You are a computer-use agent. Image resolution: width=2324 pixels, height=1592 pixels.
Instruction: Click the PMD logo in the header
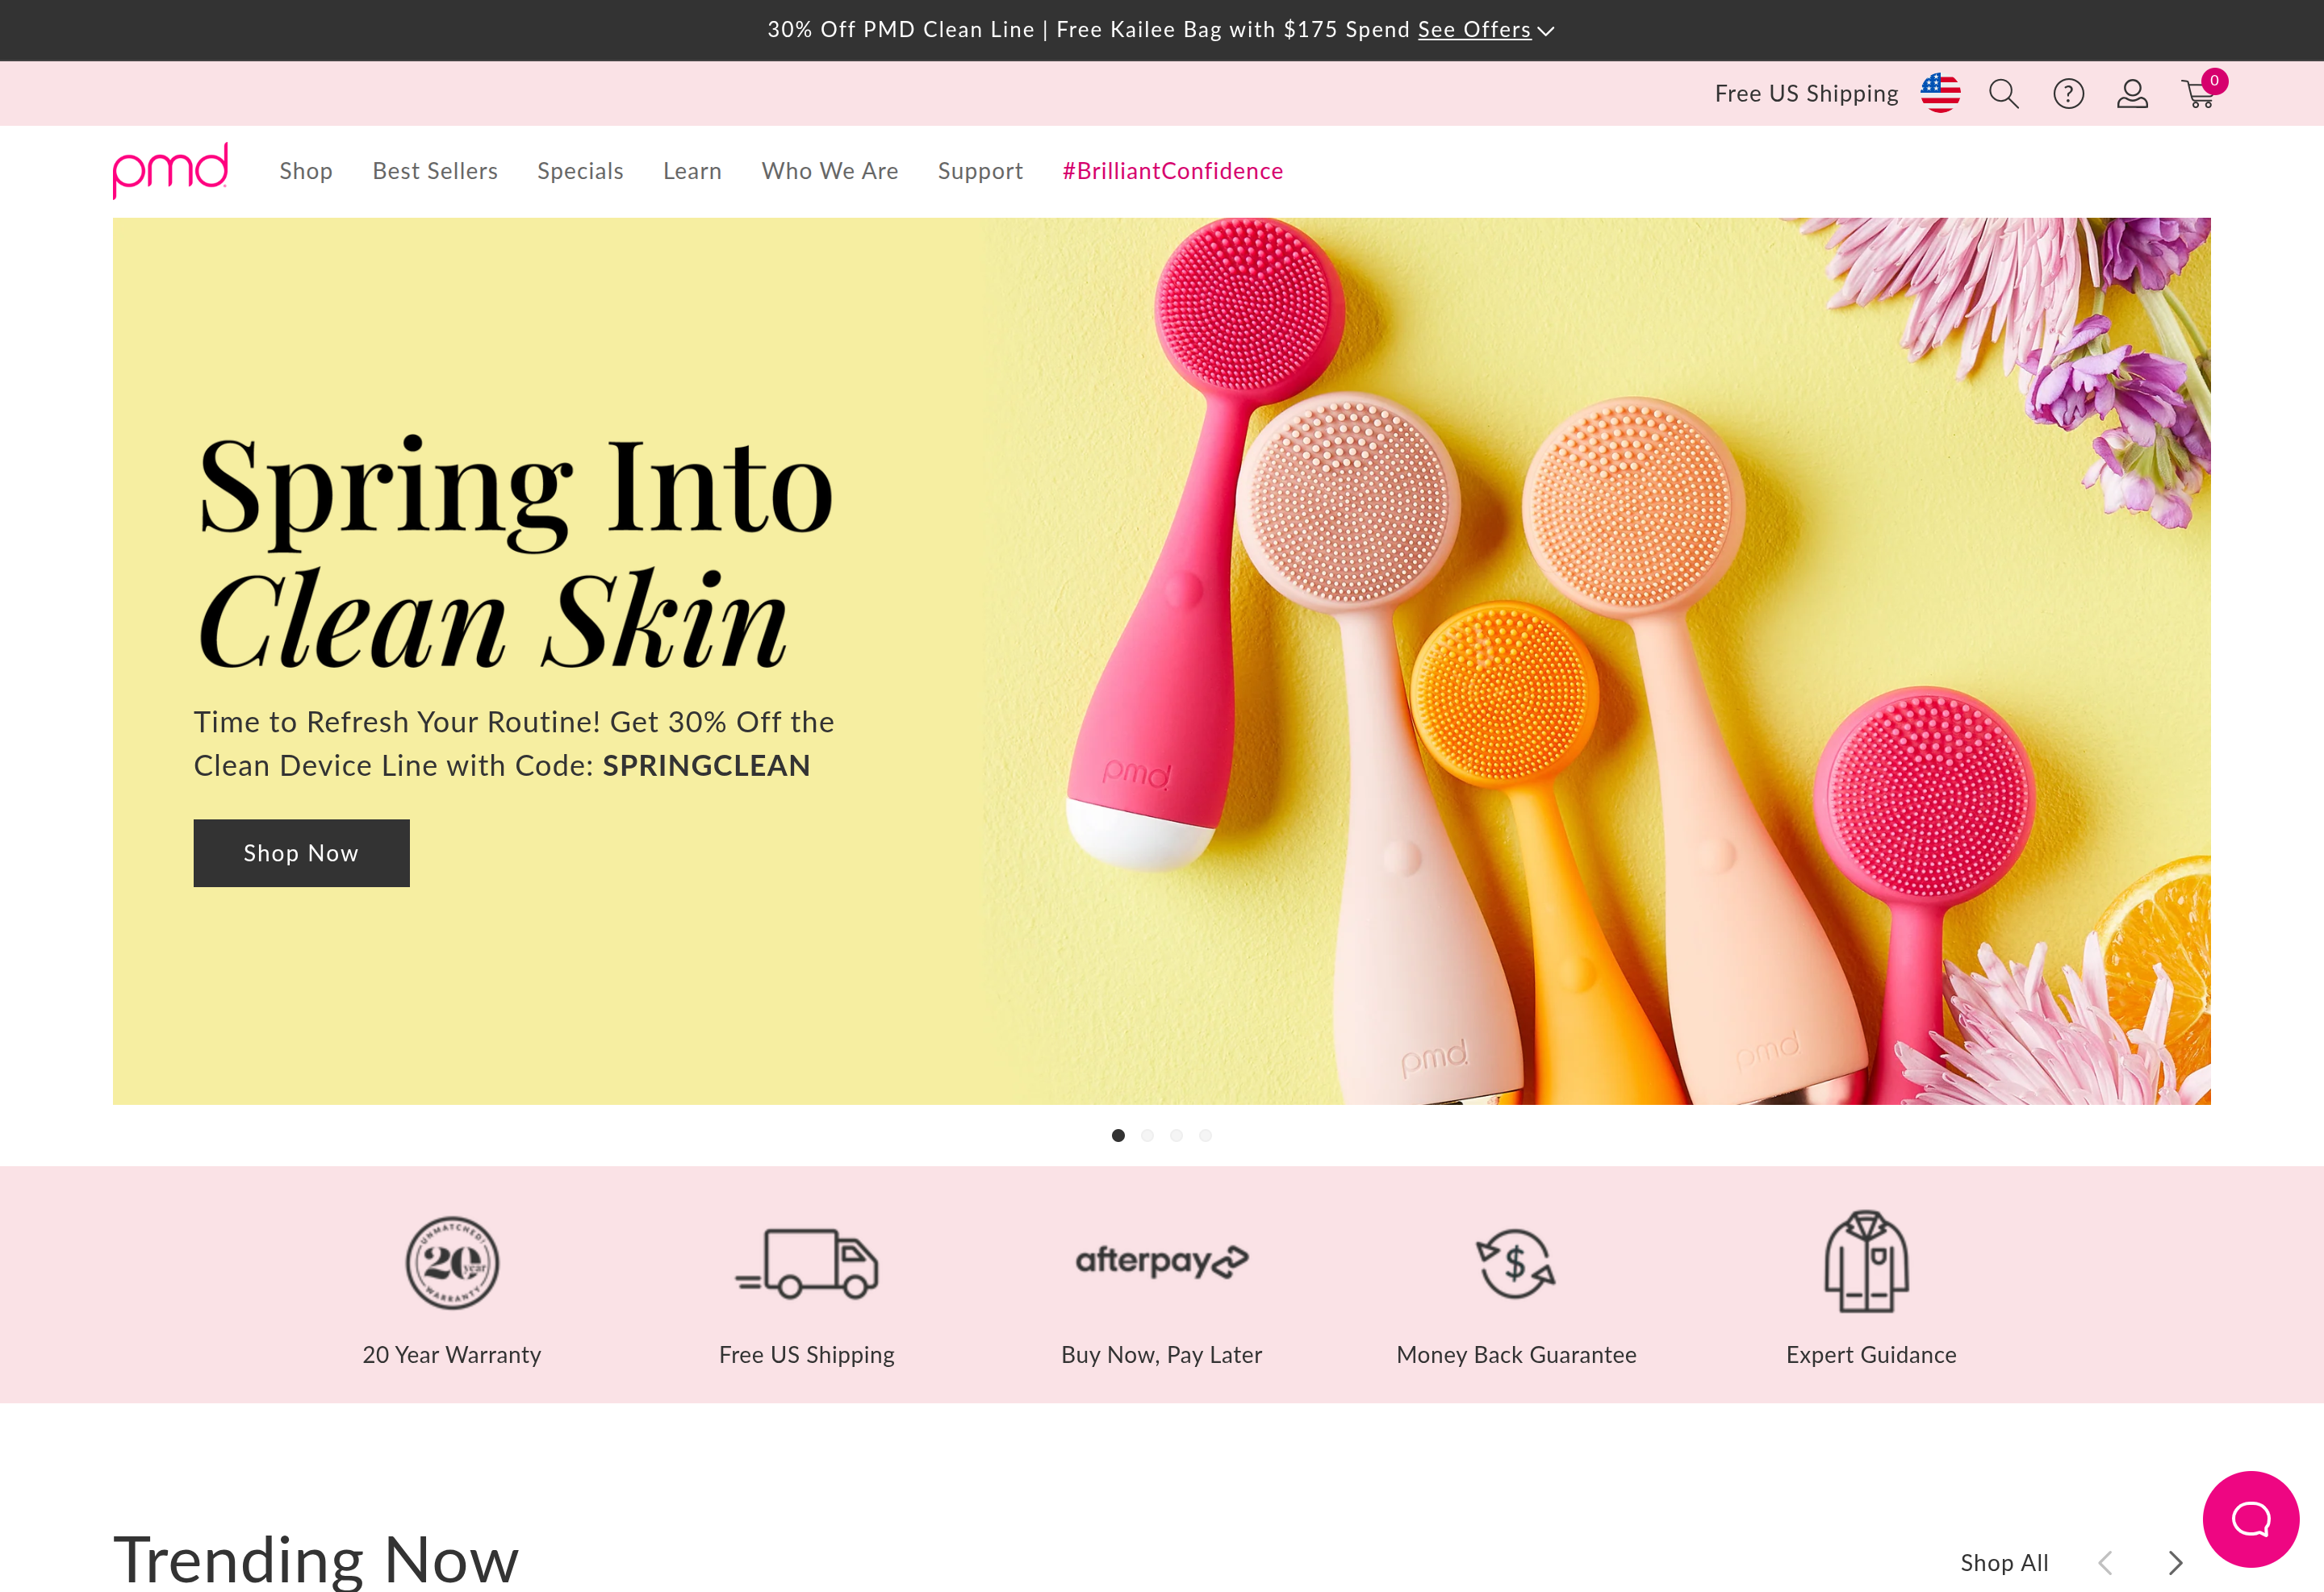[170, 170]
